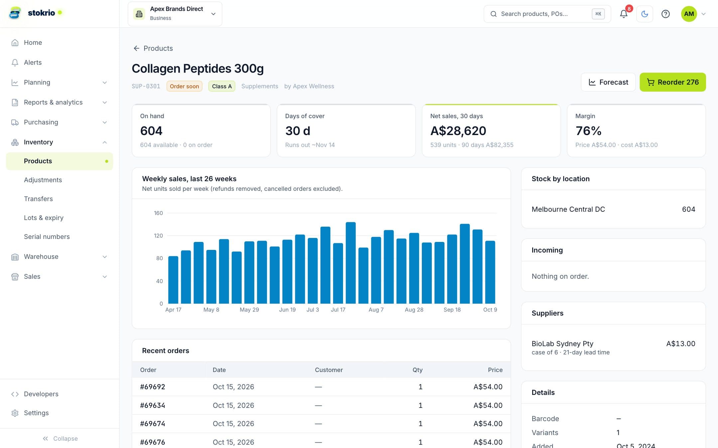718x448 pixels.
Task: Expand the Planning section
Action: coord(60,82)
